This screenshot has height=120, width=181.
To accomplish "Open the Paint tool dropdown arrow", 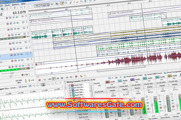I will click(x=74, y=2).
